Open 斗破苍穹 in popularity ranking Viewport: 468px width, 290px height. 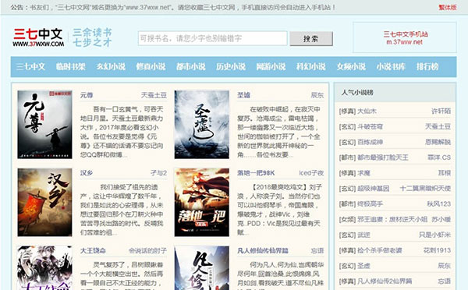click(x=370, y=127)
